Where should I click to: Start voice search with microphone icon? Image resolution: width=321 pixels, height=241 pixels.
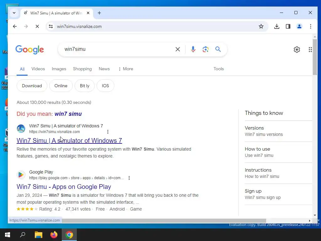(193, 49)
